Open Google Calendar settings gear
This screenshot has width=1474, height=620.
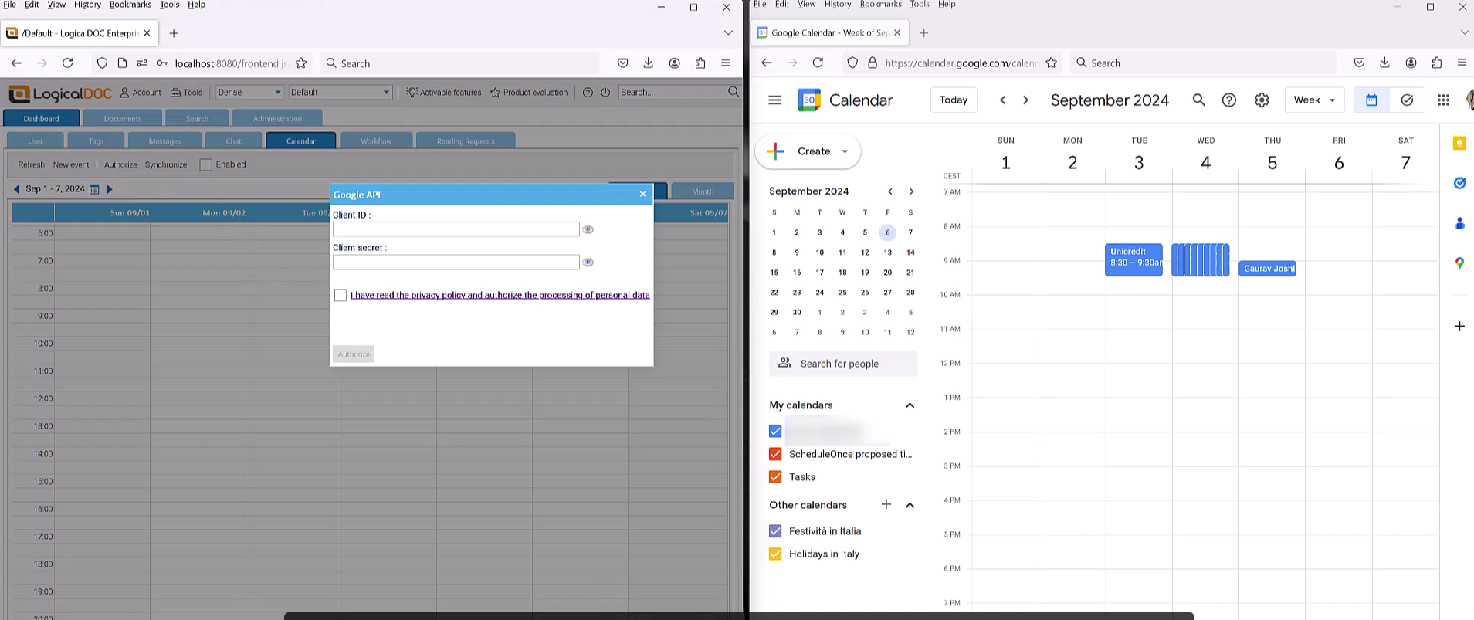click(x=1262, y=100)
